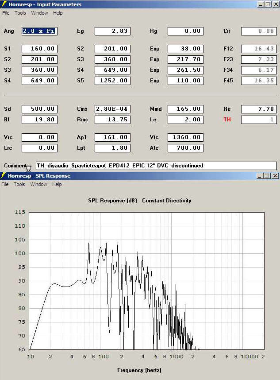Open File menu in SPL Response window

(5, 184)
